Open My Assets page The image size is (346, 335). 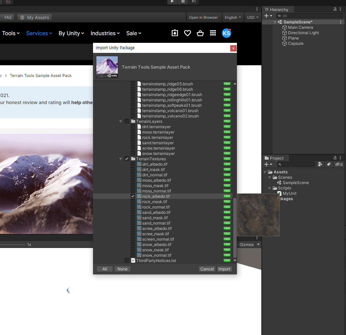(35, 17)
